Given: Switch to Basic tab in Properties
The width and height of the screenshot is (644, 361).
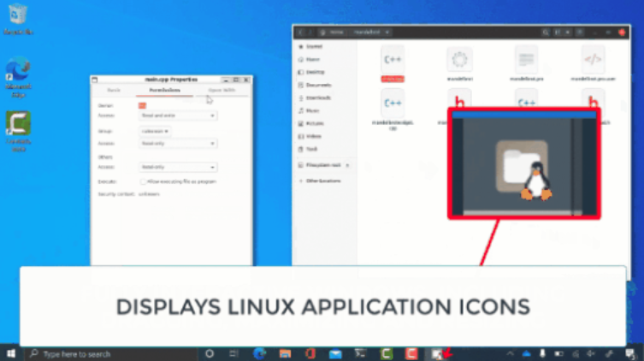Looking at the screenshot, I should coord(114,90).
